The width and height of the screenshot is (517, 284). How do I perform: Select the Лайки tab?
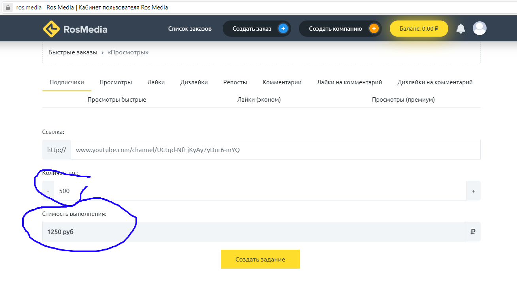(x=156, y=82)
